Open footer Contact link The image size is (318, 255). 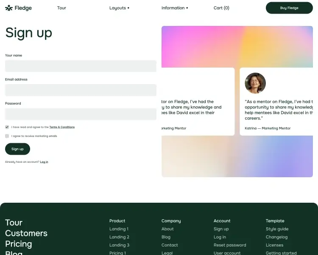coord(170,245)
